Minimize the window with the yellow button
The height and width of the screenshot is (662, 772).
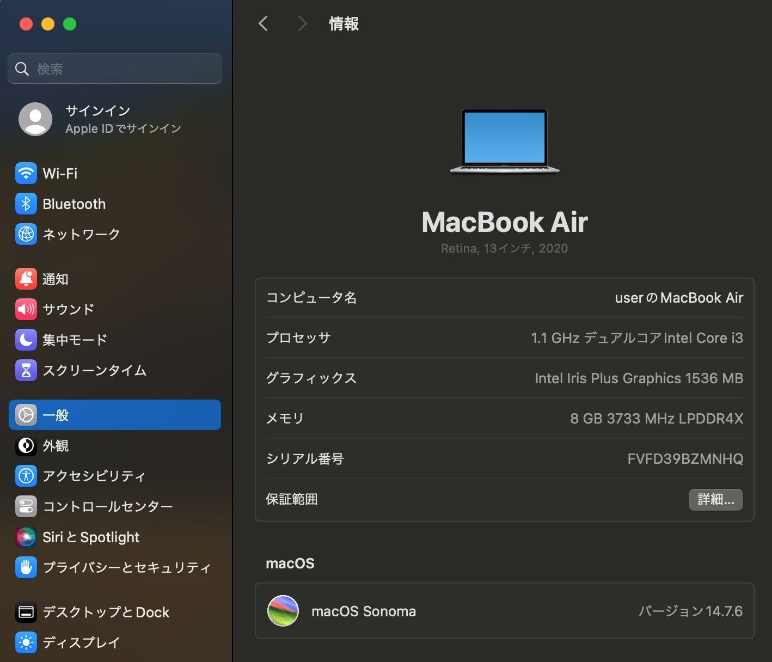click(x=48, y=24)
